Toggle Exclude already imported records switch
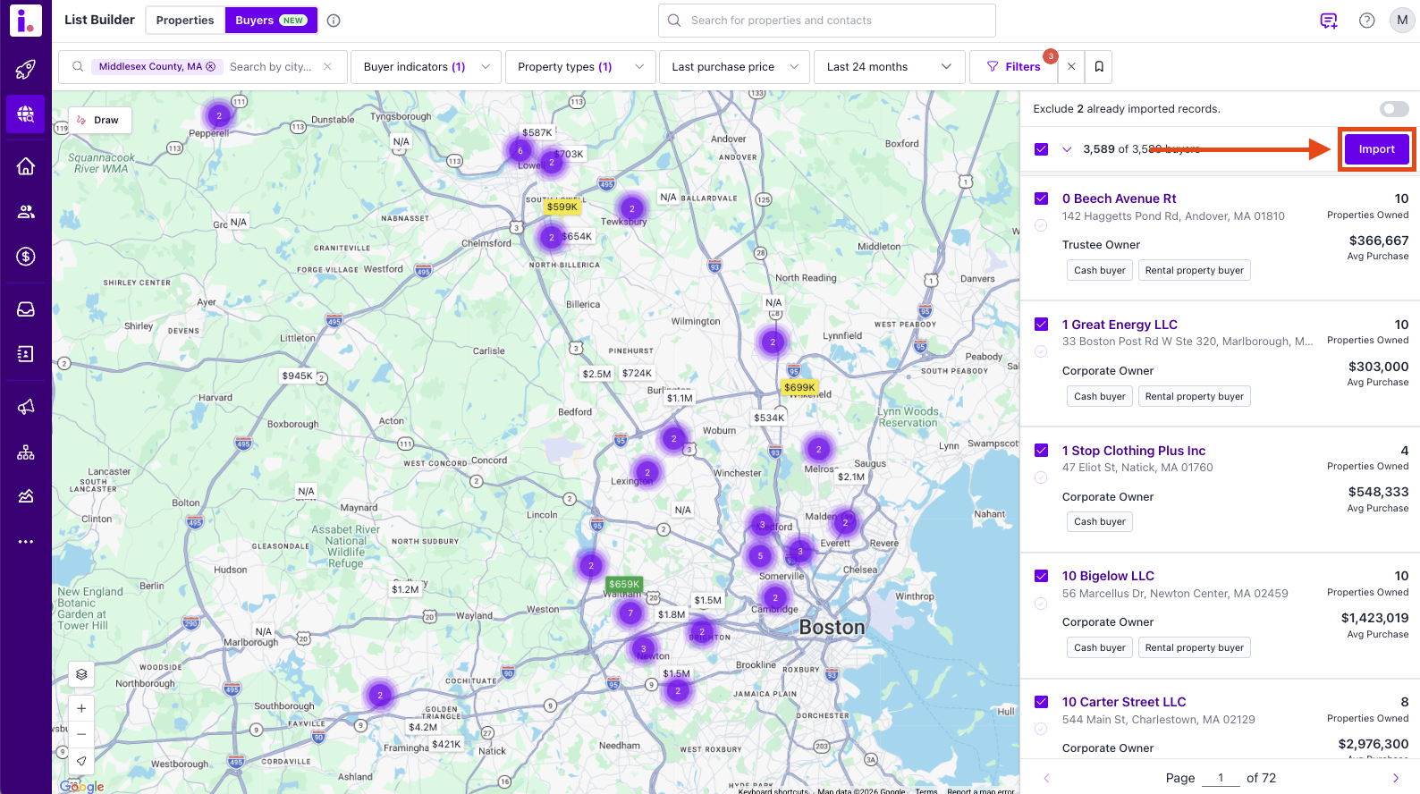 tap(1394, 109)
